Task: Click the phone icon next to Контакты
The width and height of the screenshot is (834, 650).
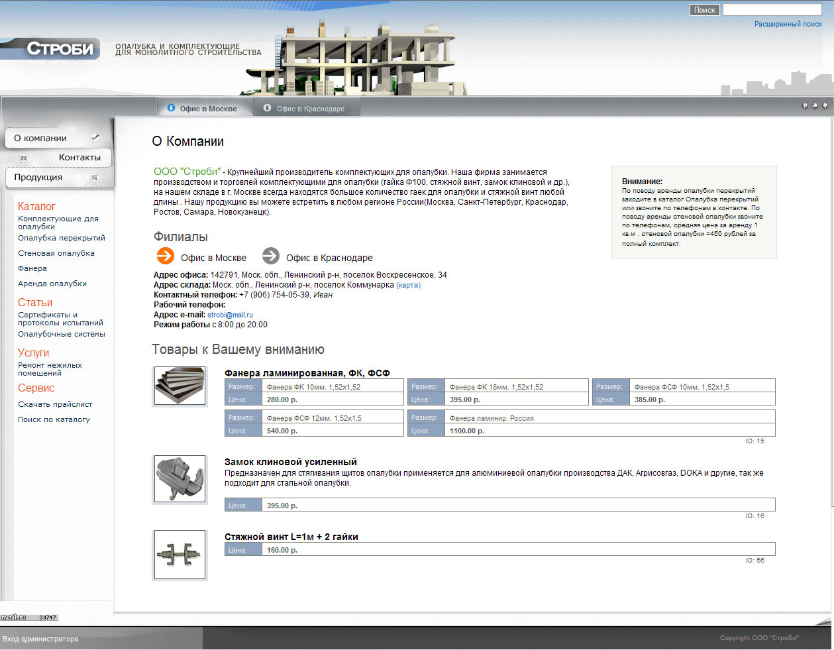Action: click(25, 158)
